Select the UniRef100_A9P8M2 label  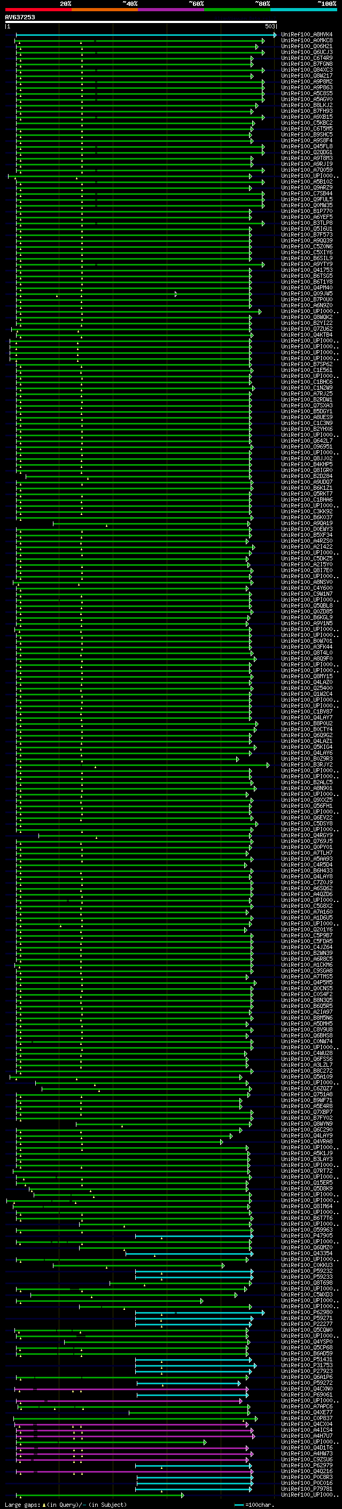307,81
